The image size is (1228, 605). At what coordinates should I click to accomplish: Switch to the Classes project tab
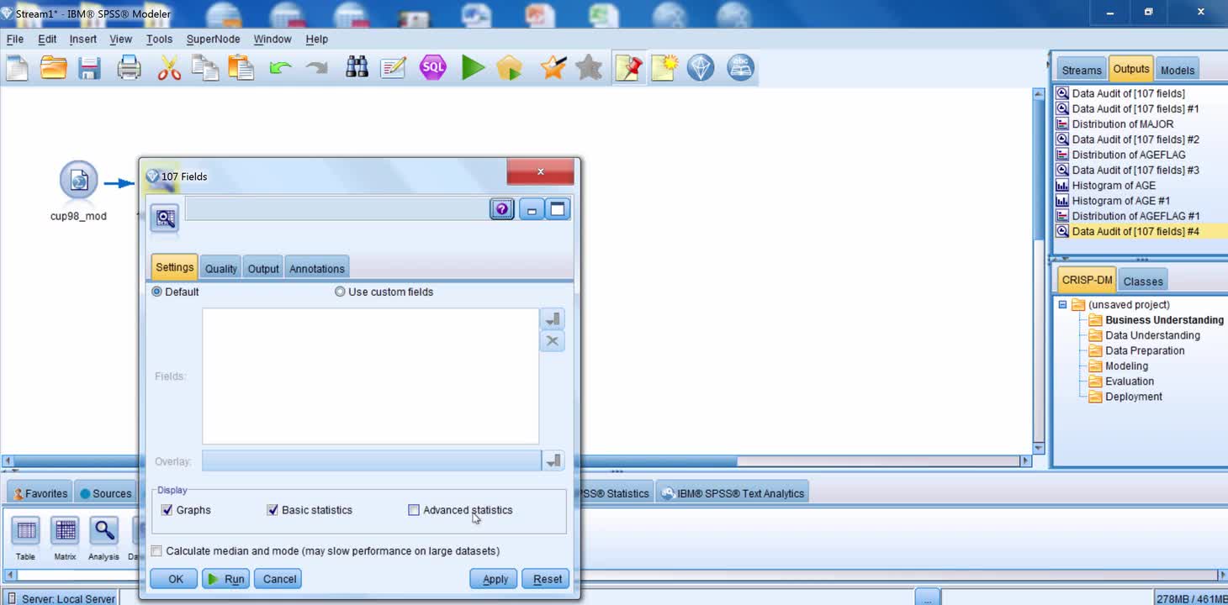[1143, 281]
